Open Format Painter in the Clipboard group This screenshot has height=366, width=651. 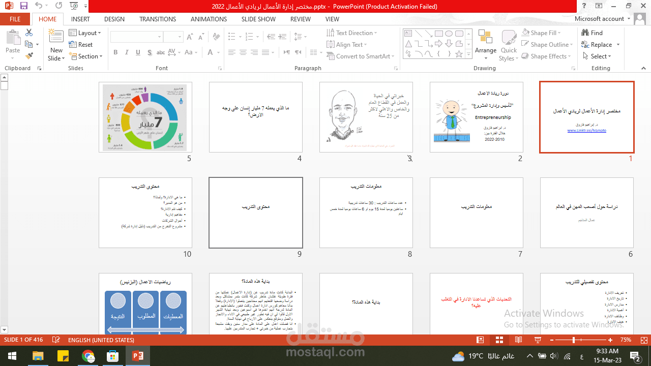[29, 55]
